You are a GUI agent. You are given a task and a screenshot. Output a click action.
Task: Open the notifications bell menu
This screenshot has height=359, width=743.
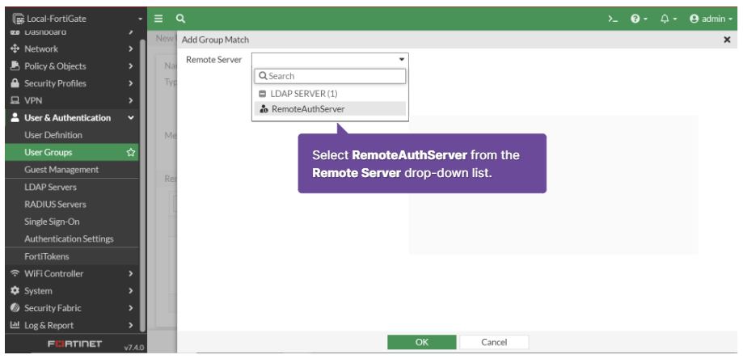click(668, 19)
